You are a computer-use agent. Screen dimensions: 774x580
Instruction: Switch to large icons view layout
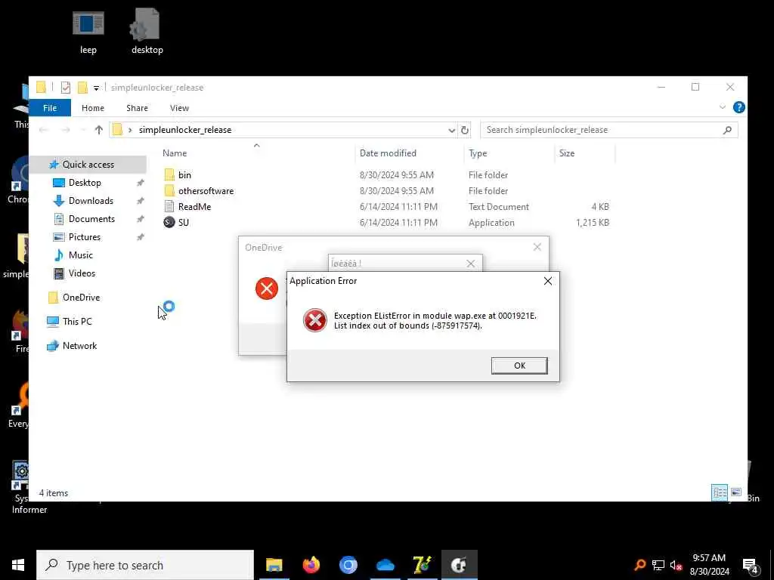point(735,492)
